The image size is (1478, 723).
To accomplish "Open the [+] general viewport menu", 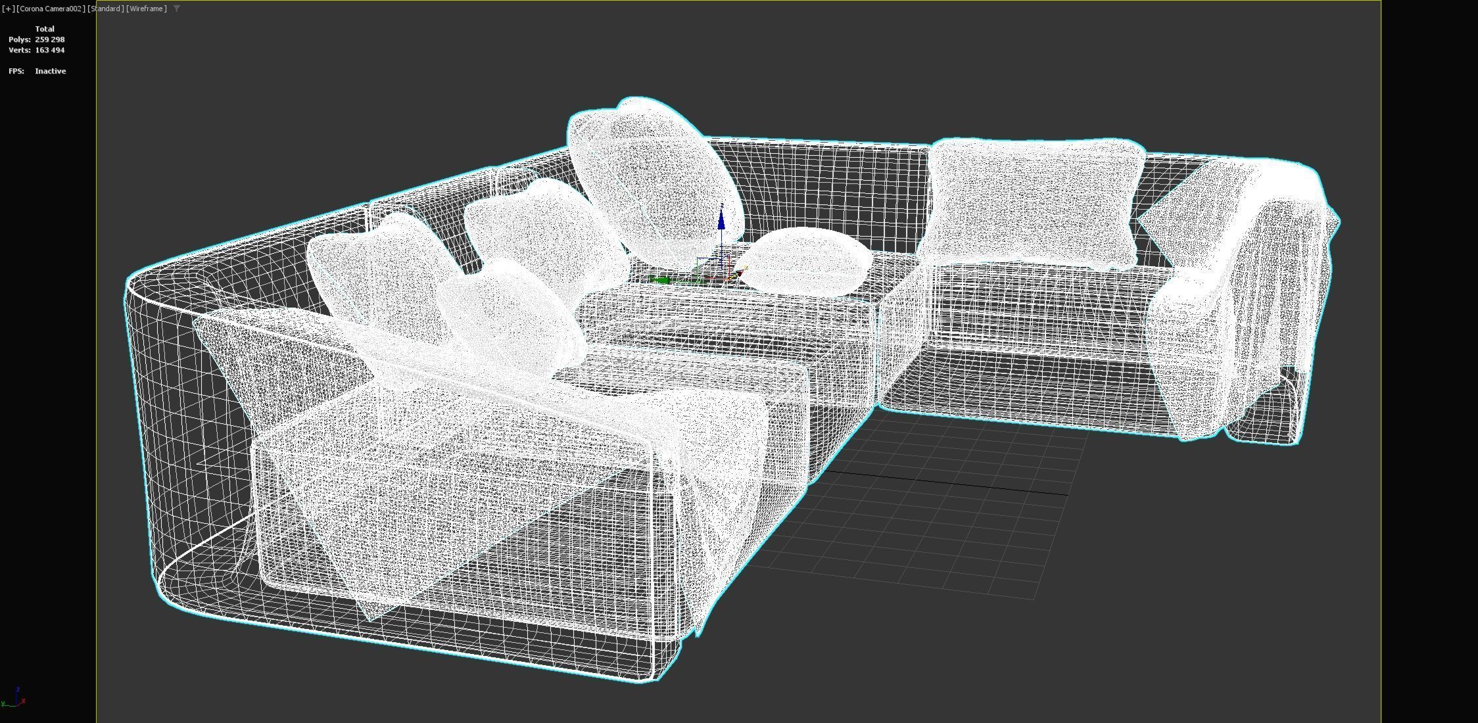I will 9,9.
